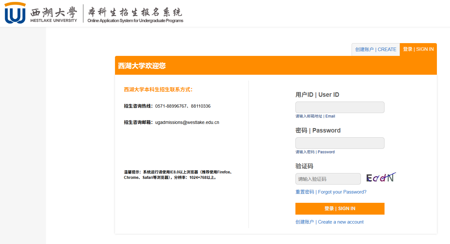Switch to the 创建账户 | CREATE tab

coord(376,50)
